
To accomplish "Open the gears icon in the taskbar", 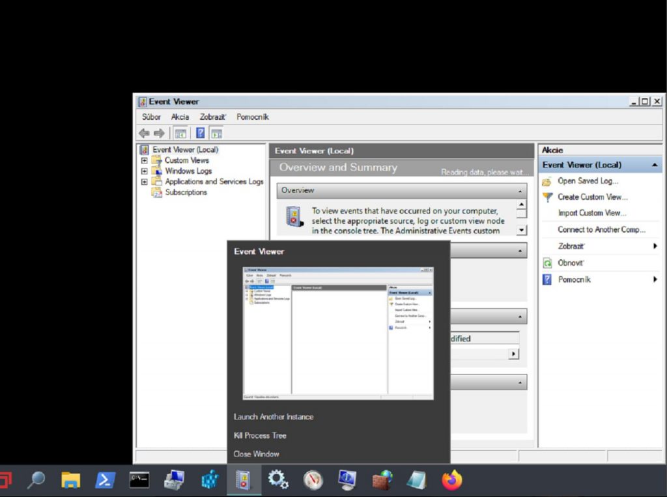I will (x=278, y=480).
